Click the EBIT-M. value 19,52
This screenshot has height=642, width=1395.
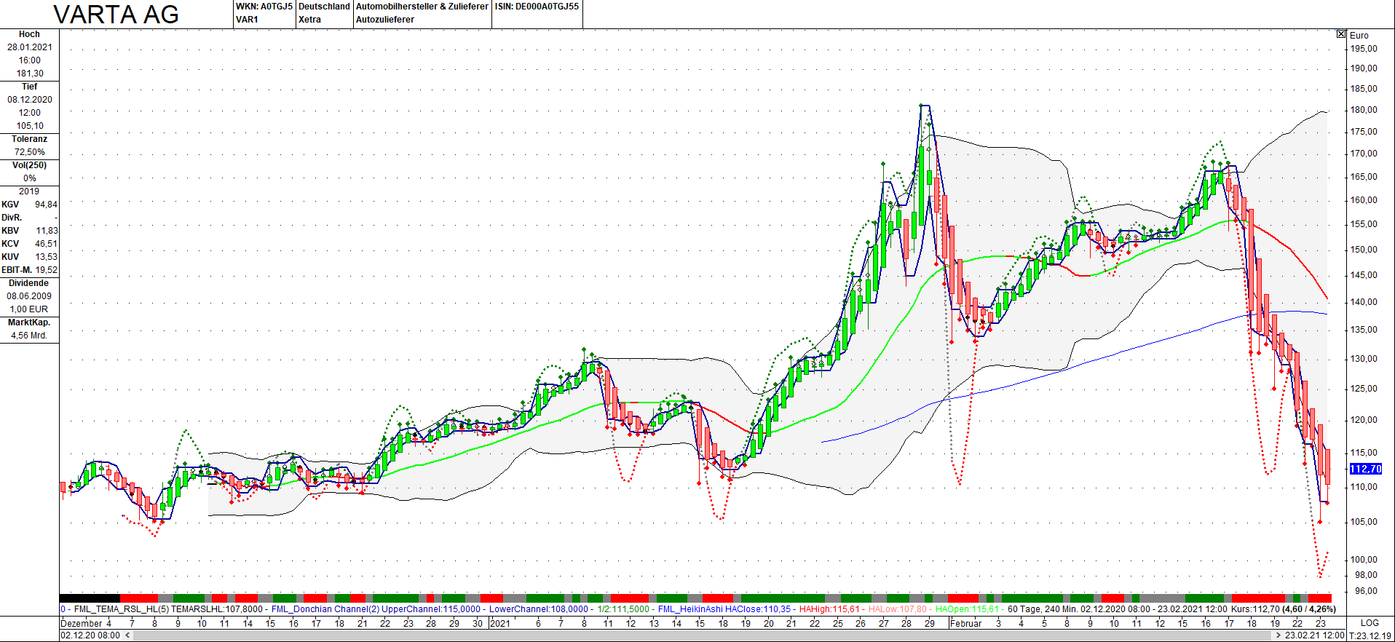(46, 270)
